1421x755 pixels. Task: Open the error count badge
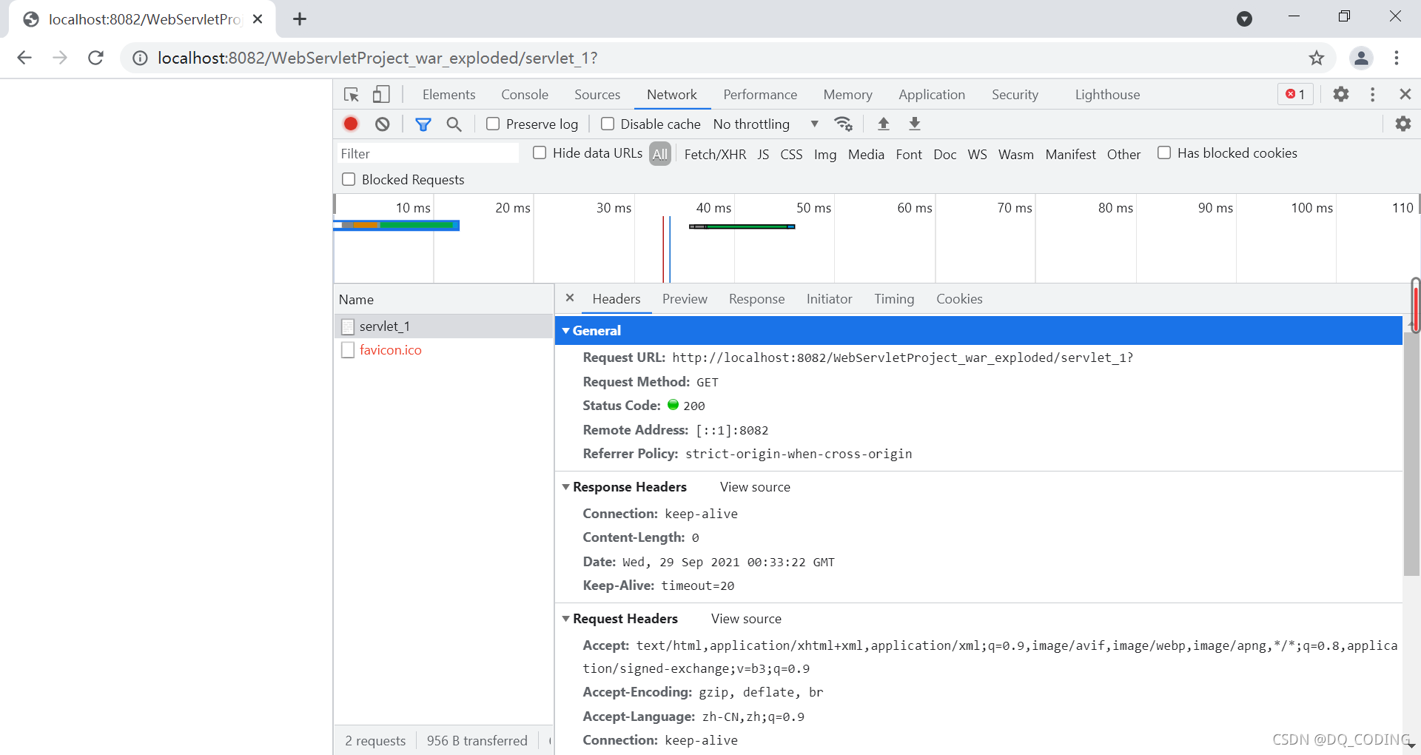(1295, 94)
